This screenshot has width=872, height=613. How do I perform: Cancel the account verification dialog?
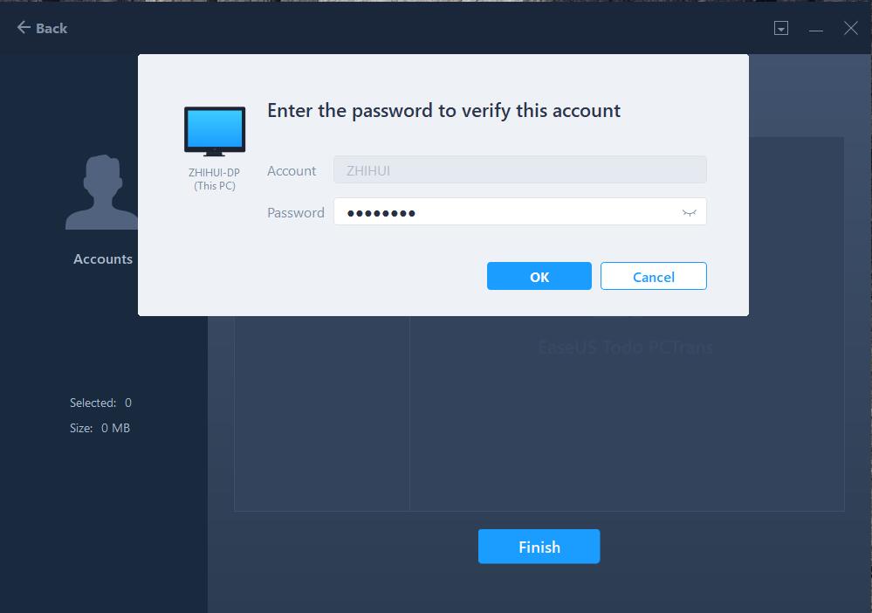654,277
